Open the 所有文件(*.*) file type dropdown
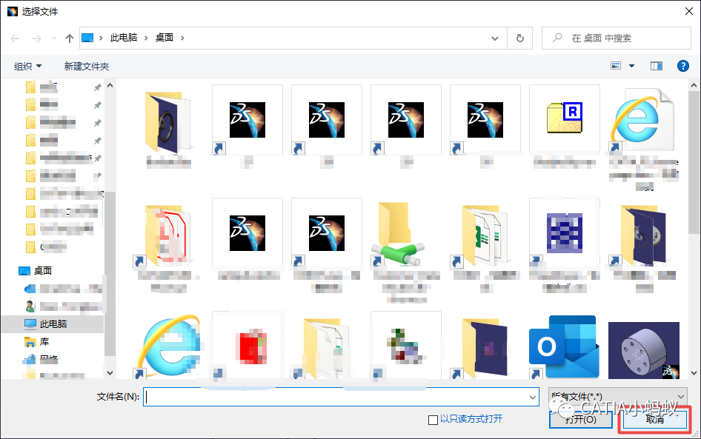The width and height of the screenshot is (701, 439). pyautogui.click(x=618, y=397)
